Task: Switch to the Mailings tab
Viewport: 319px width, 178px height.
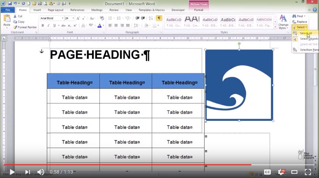Action: (x=97, y=10)
